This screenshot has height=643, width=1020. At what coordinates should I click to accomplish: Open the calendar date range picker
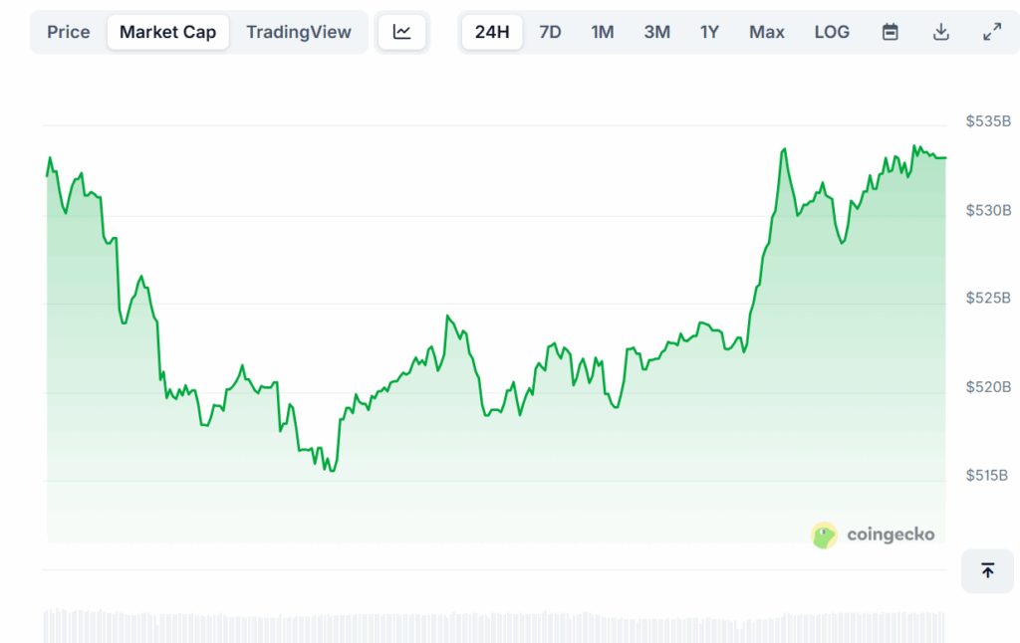891,32
